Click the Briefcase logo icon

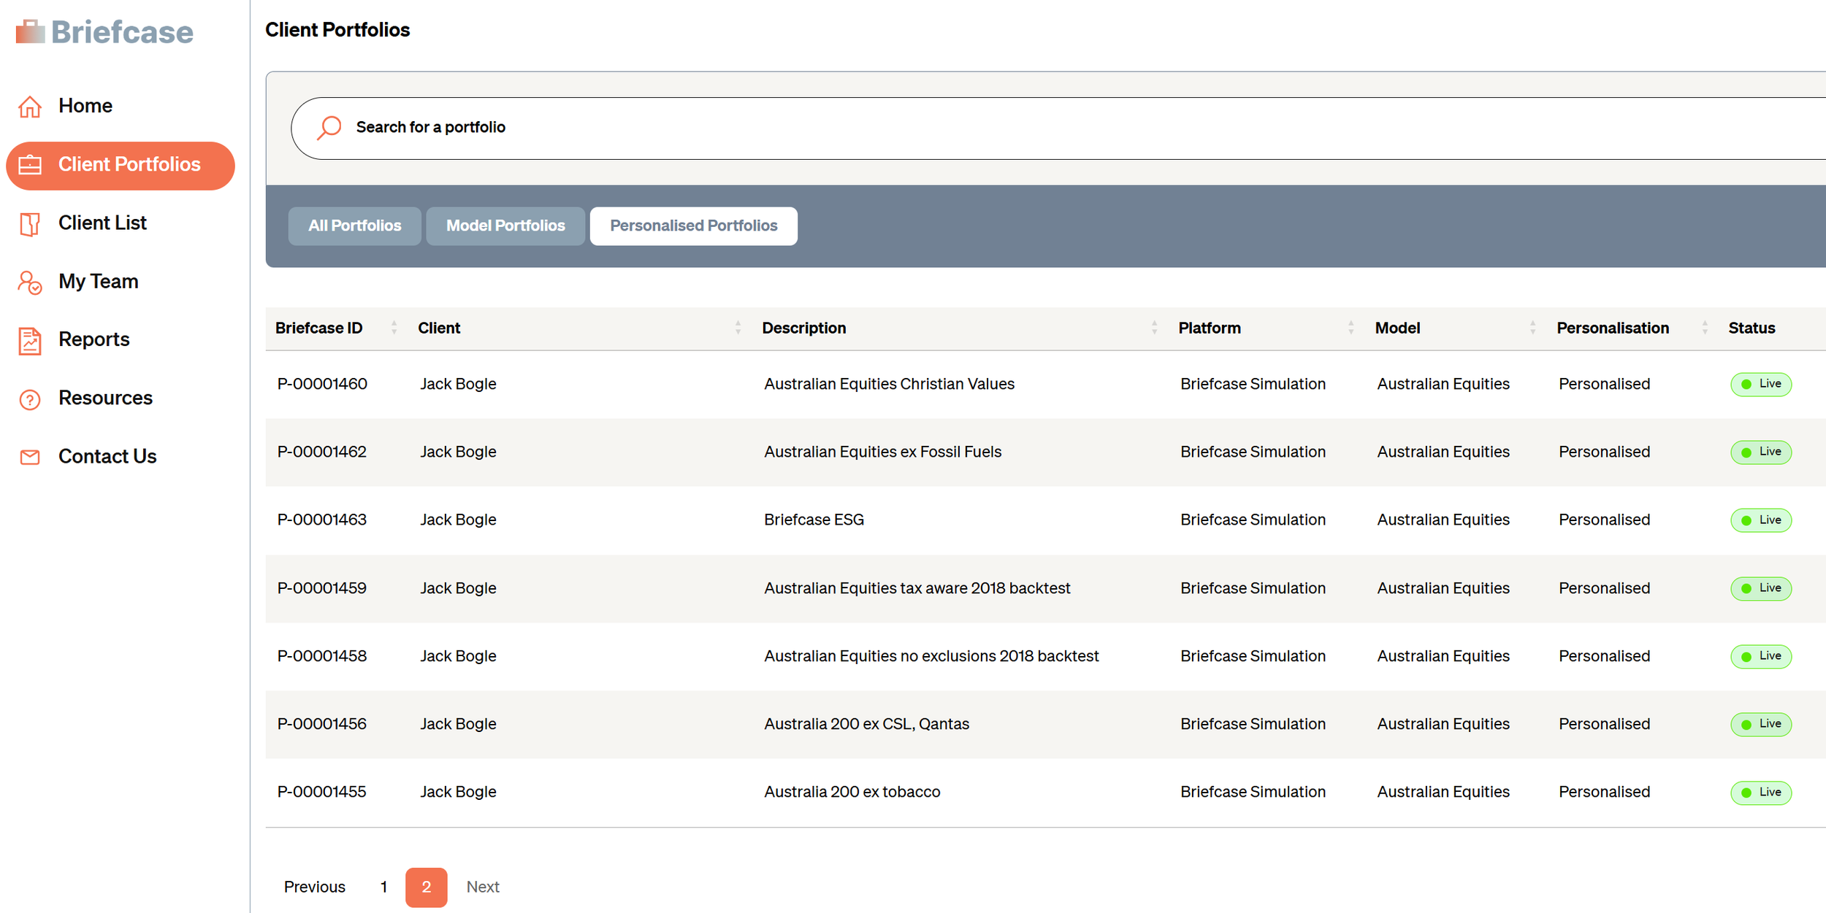click(x=31, y=31)
